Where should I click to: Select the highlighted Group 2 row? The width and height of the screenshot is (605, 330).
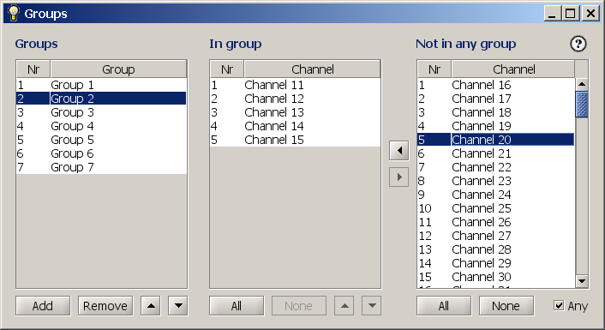101,99
